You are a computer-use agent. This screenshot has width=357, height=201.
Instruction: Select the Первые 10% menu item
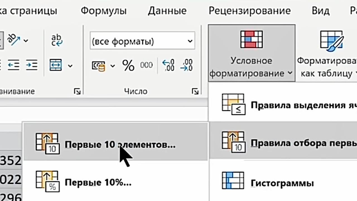[98, 183]
